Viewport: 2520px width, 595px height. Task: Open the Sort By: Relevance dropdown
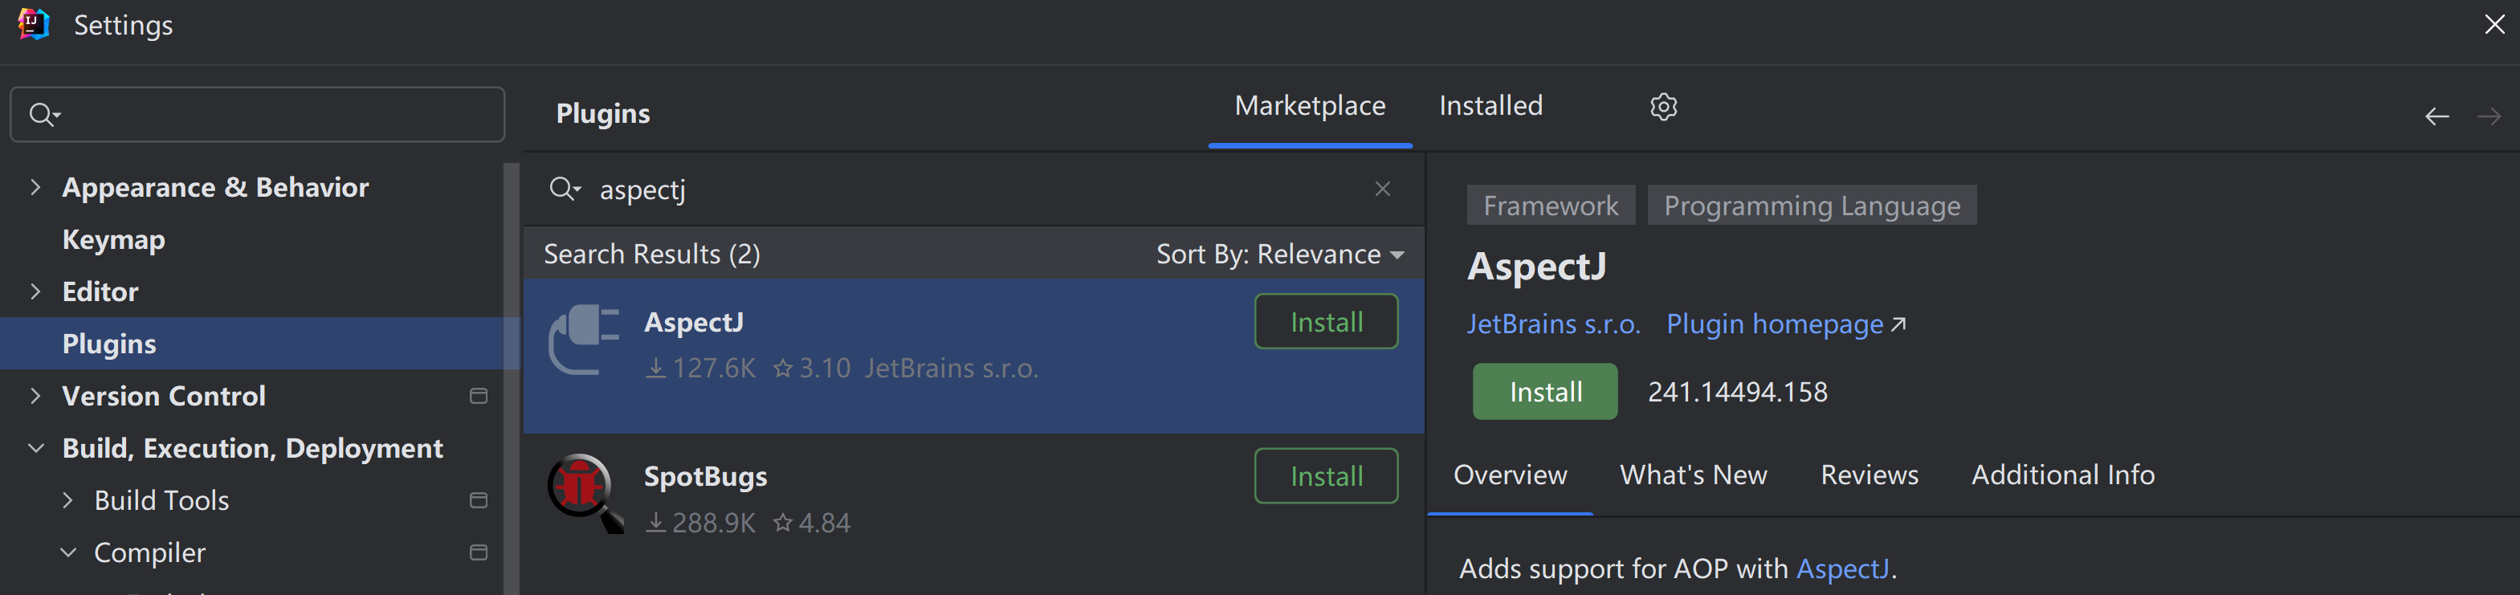(1279, 255)
